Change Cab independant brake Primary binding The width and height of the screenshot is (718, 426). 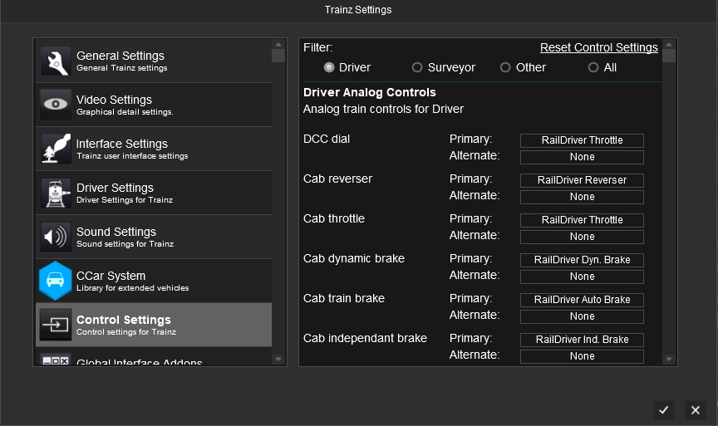coord(582,340)
